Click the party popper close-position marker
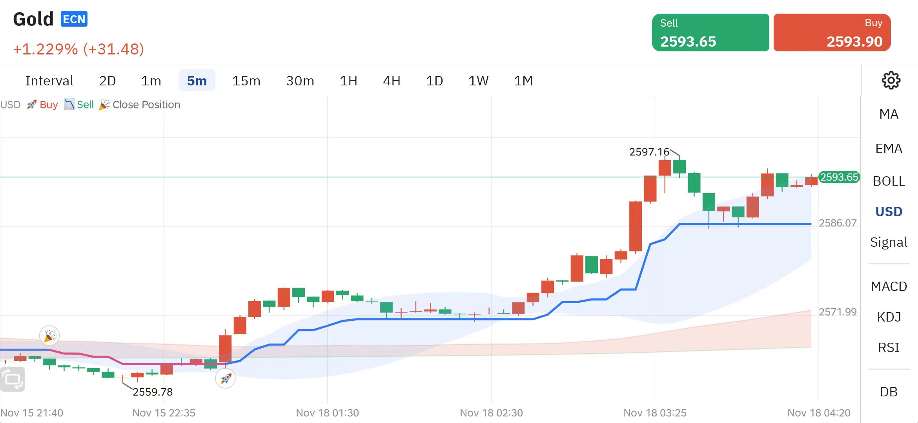Viewport: 918px width, 423px height. tap(49, 336)
